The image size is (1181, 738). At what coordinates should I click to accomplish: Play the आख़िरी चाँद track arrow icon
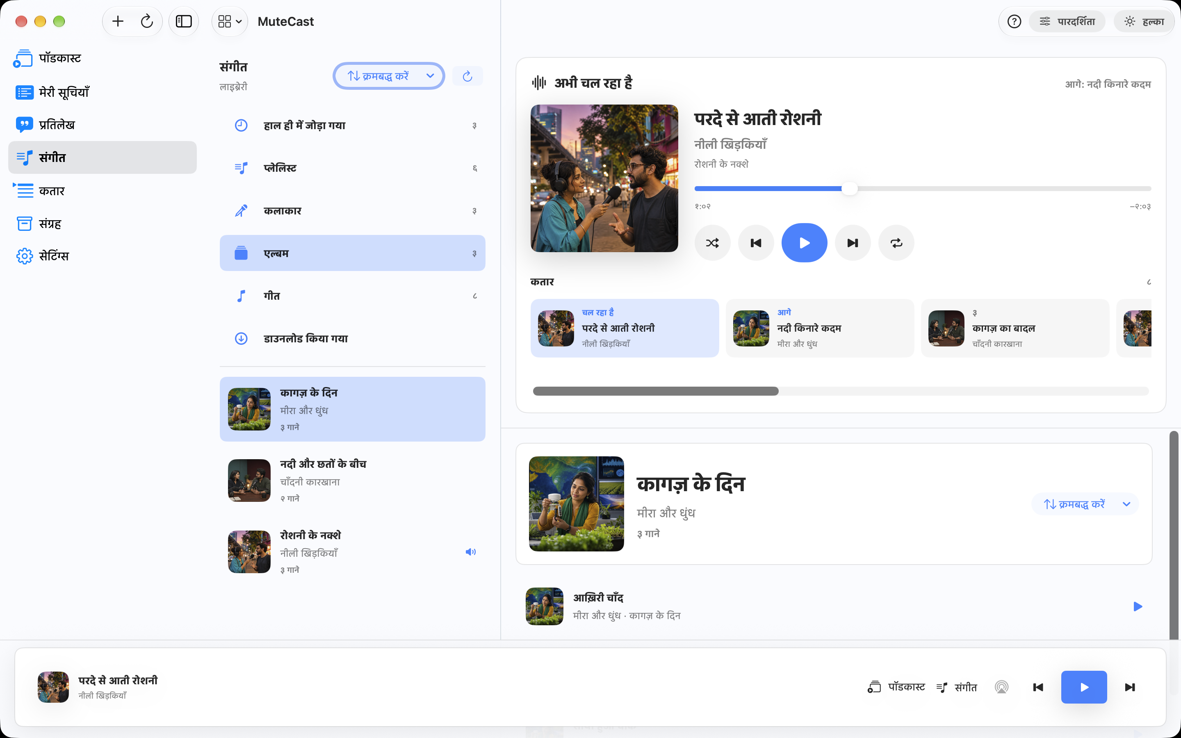click(1138, 606)
